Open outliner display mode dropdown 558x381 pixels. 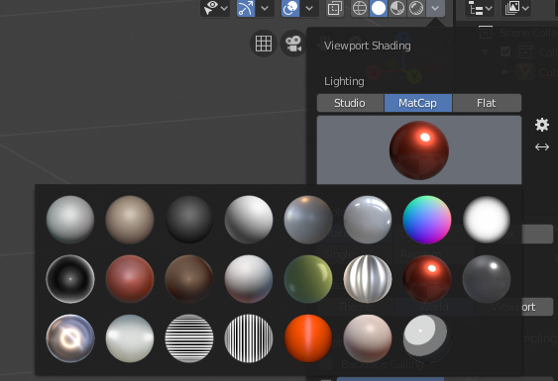(516, 8)
